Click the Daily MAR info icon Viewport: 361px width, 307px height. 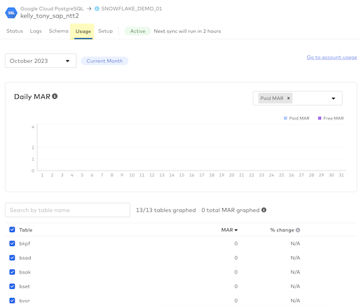tap(55, 97)
